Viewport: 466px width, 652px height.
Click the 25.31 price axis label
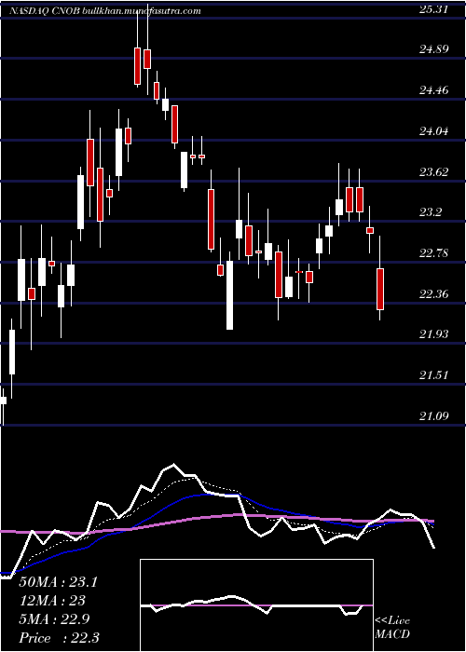click(434, 8)
